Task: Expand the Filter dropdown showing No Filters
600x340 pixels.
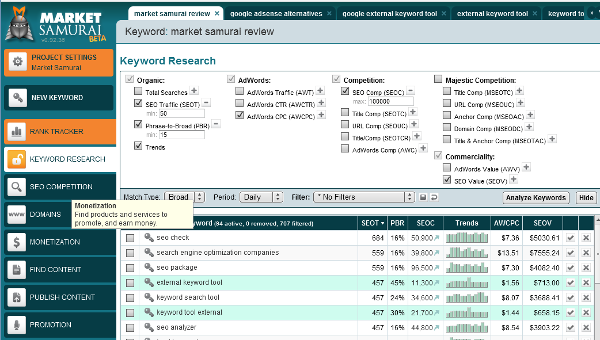Action: [x=364, y=197]
